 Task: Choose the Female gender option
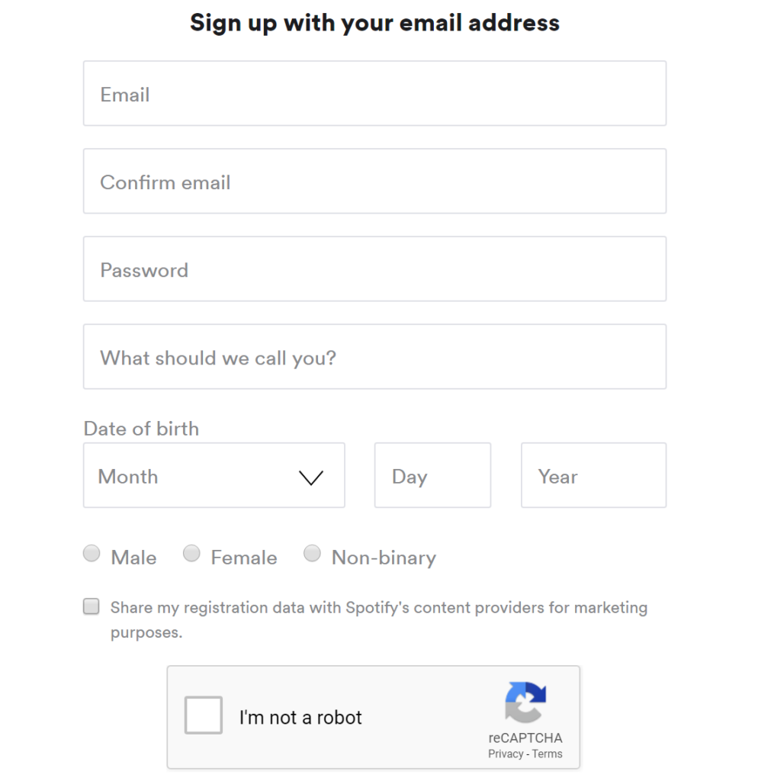coord(191,554)
